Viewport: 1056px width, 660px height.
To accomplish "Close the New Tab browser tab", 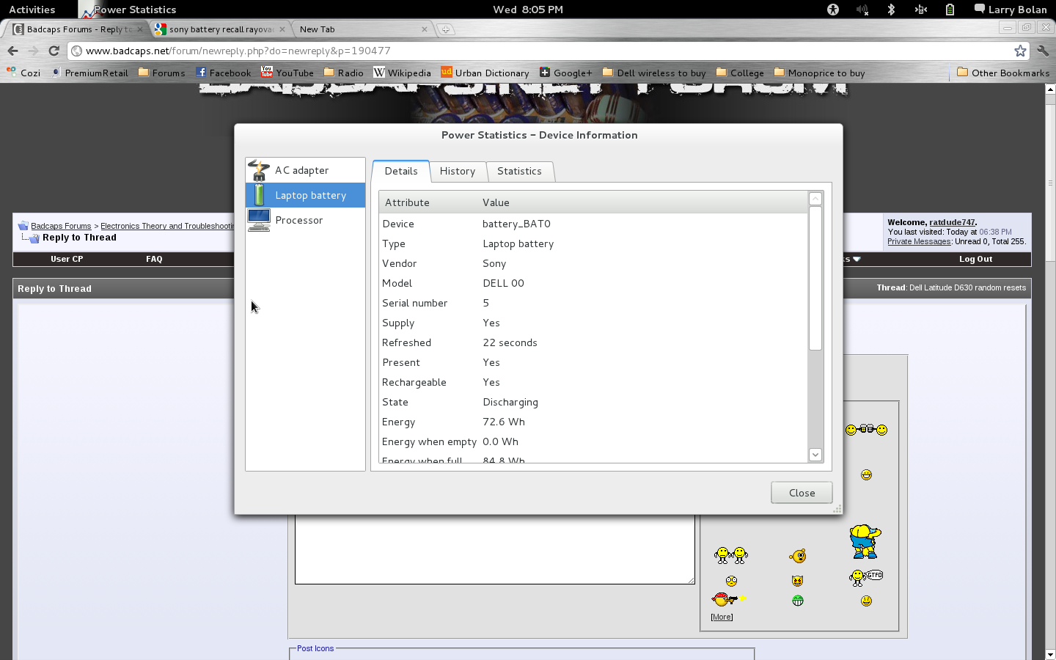I will click(424, 29).
